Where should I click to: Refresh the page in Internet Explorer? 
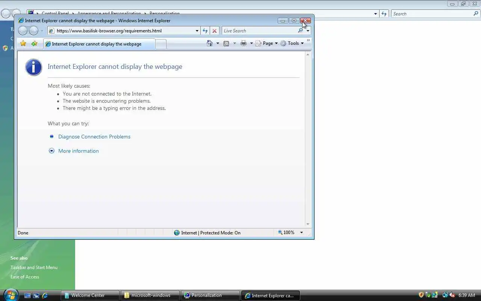click(205, 31)
